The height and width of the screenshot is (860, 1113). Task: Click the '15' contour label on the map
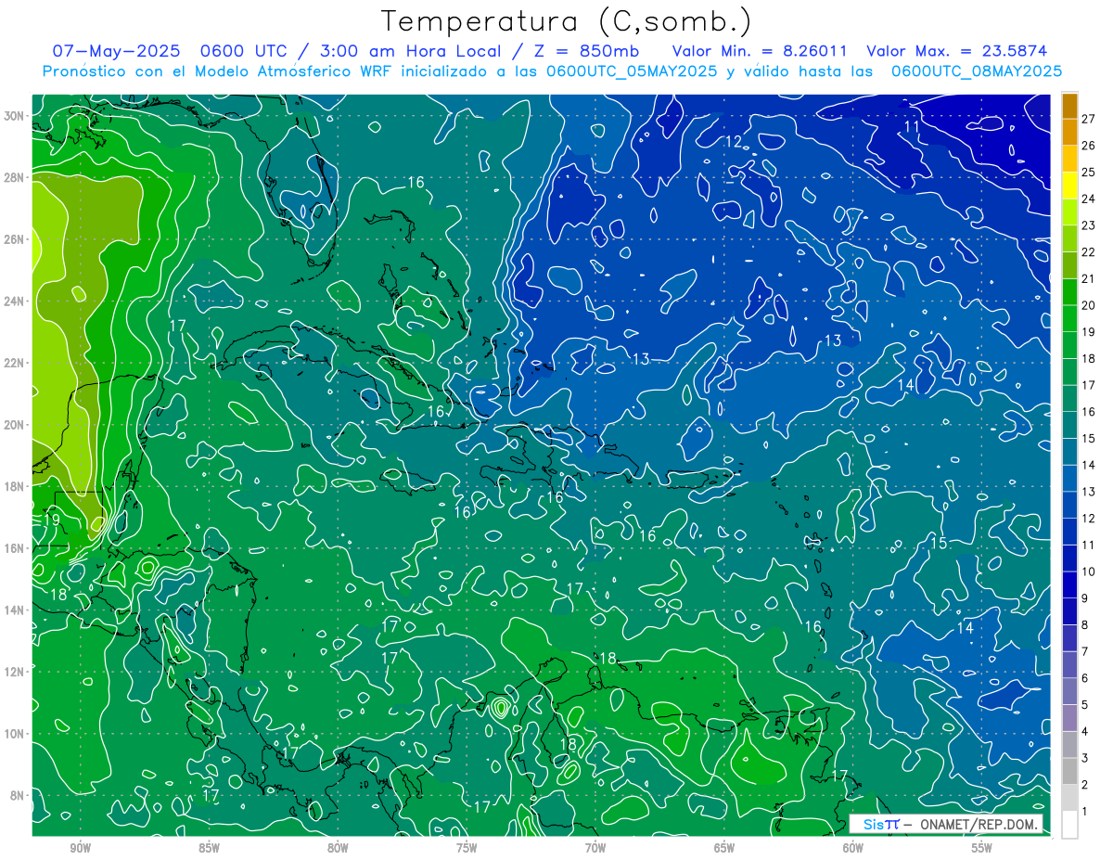pos(938,543)
